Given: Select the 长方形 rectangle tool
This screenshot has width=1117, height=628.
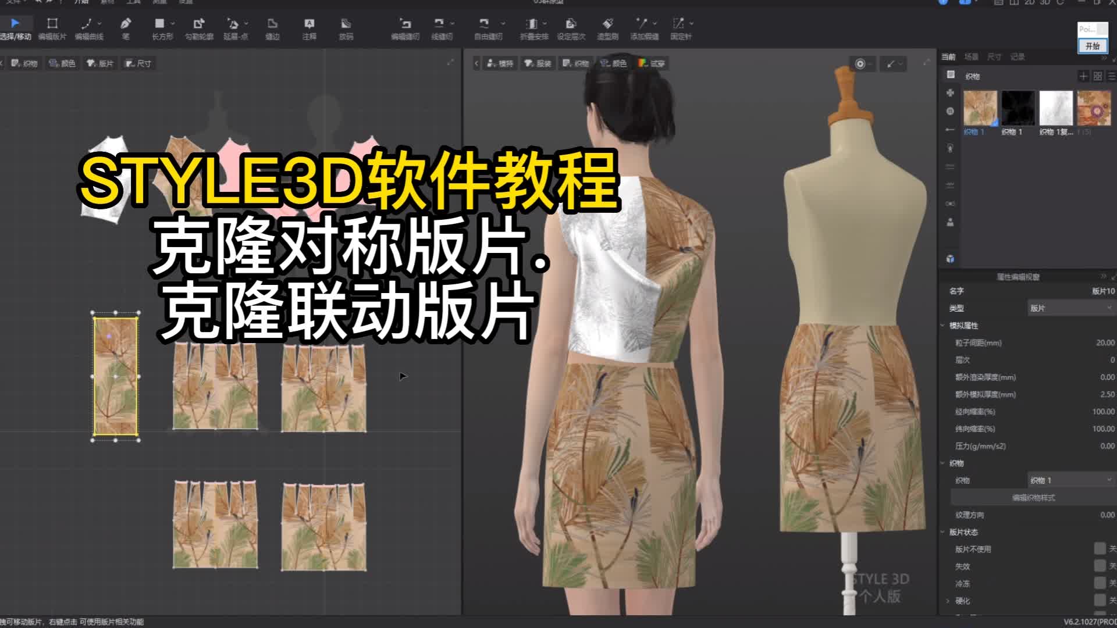Looking at the screenshot, I should (162, 28).
